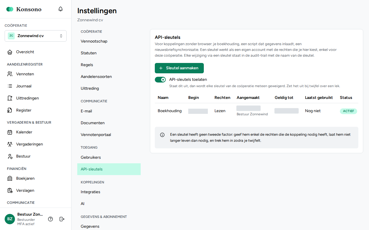
Task: Select Aandelensoorten in settings menu
Action: 109,77
